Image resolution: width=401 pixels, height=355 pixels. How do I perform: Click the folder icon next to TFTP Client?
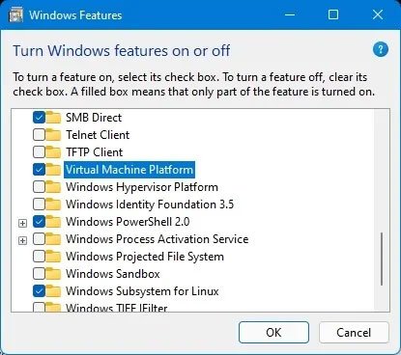coord(53,152)
